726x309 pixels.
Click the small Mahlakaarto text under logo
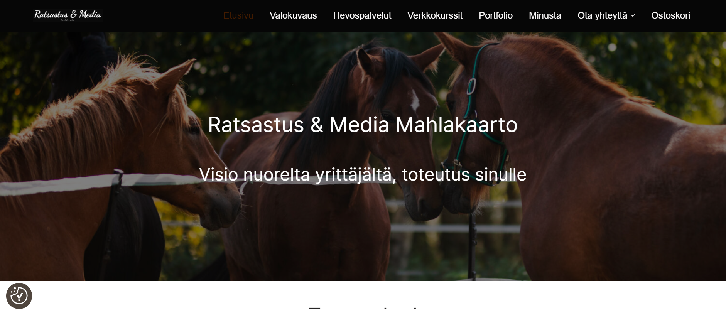[68, 20]
